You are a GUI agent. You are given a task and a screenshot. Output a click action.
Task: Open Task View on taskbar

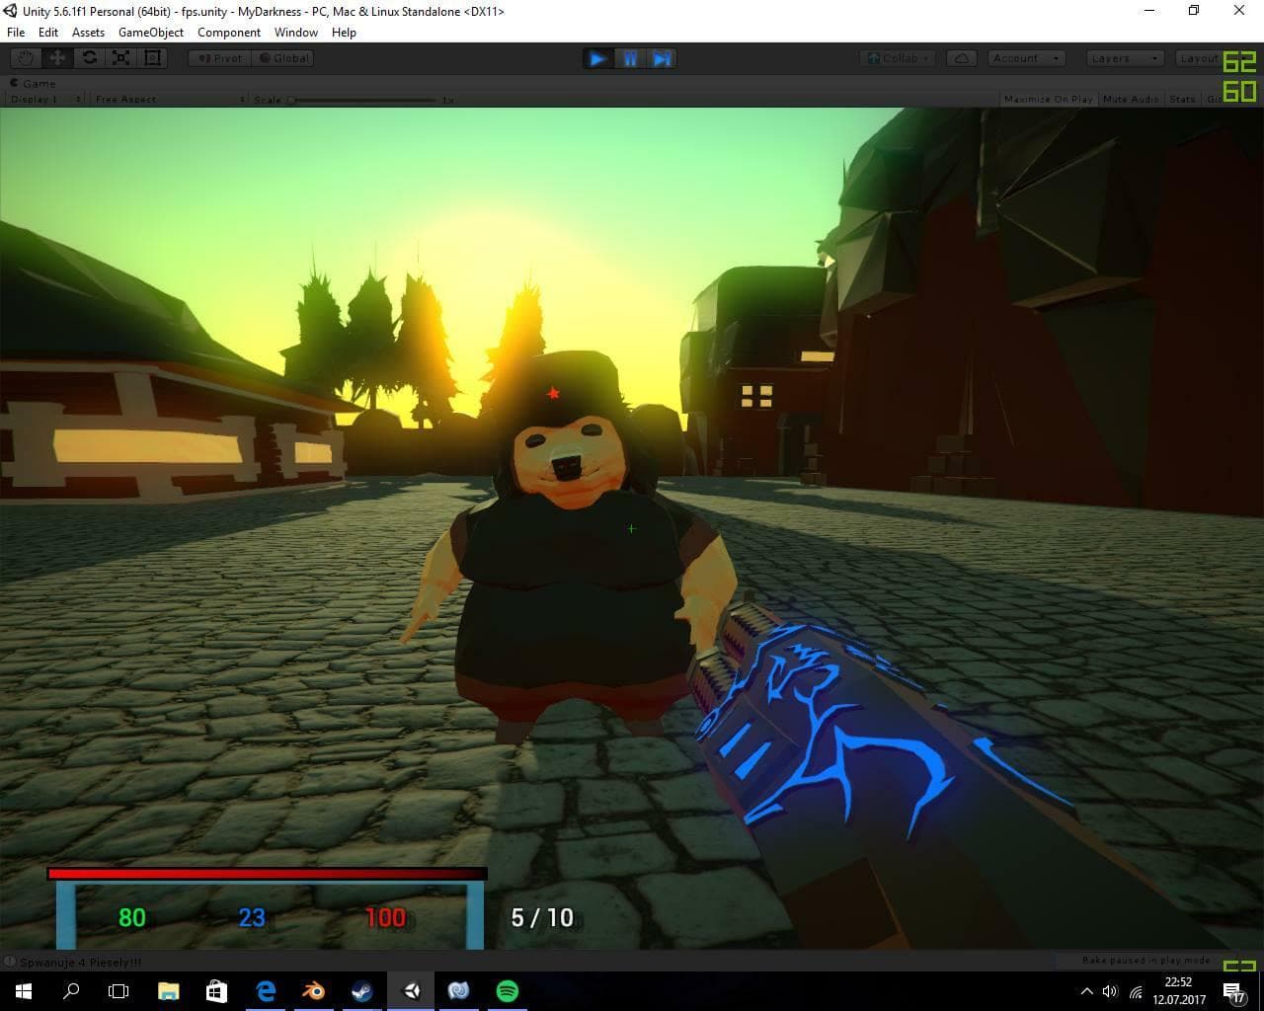pyautogui.click(x=118, y=991)
